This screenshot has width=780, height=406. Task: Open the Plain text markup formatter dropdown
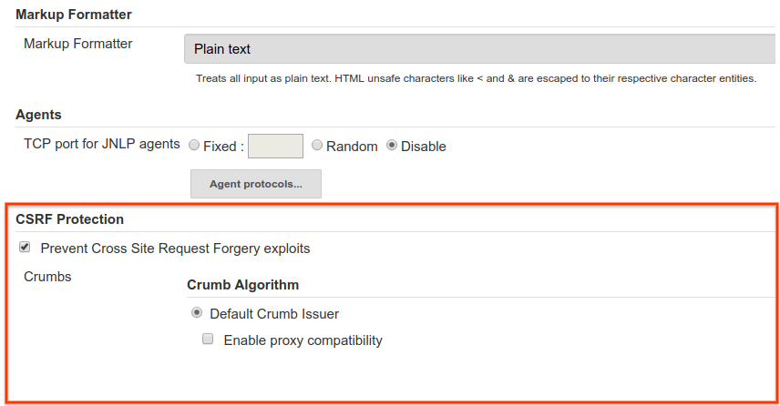(x=480, y=49)
